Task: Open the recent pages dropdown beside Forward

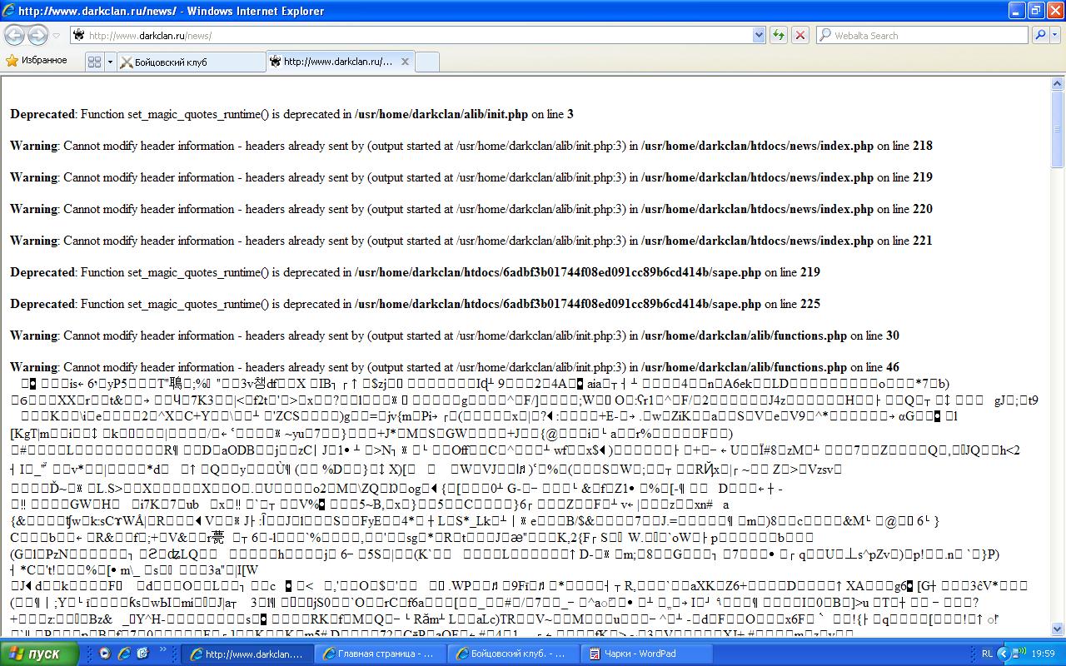Action: (x=56, y=36)
